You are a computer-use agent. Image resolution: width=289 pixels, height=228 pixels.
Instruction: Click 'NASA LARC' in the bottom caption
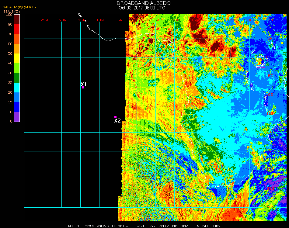coord(209,226)
